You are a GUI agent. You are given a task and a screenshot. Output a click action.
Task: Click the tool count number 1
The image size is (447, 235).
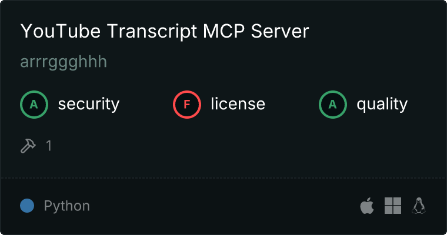pyautogui.click(x=49, y=146)
